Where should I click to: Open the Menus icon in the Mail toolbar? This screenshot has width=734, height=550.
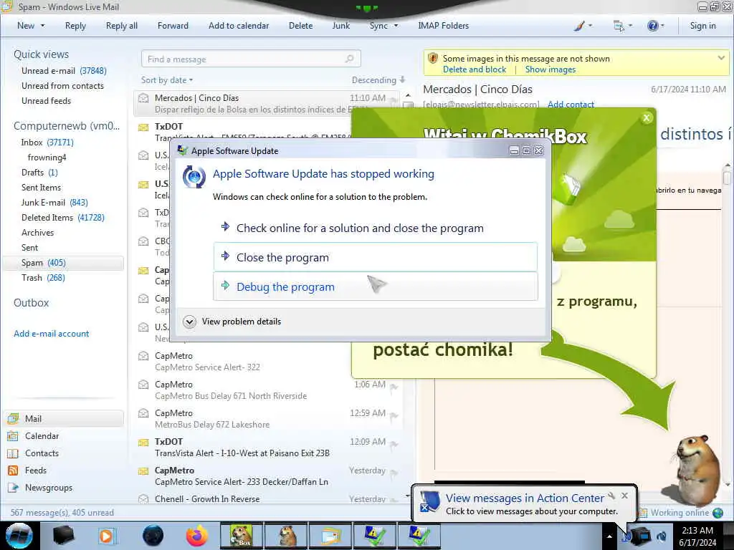(x=619, y=26)
